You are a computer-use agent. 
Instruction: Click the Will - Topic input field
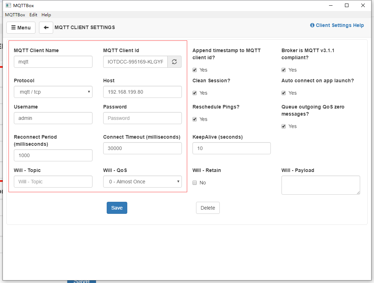[x=53, y=182]
